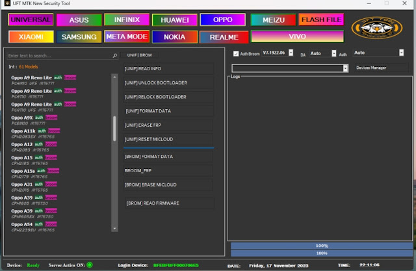Expand the DA Auto dropdown
Screen dimensions: 416x271
click(x=333, y=53)
